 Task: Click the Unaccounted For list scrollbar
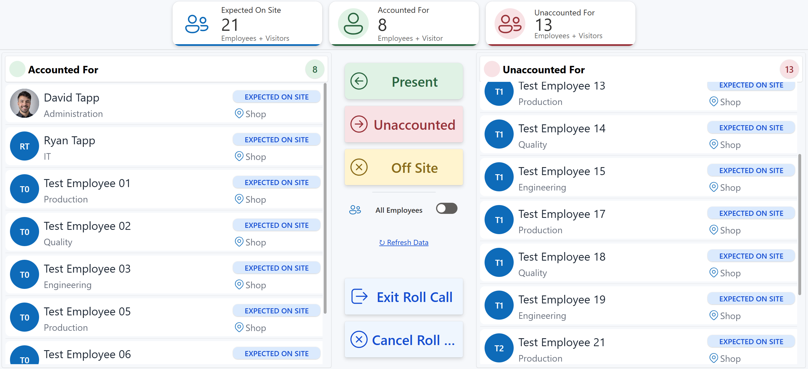pos(799,224)
